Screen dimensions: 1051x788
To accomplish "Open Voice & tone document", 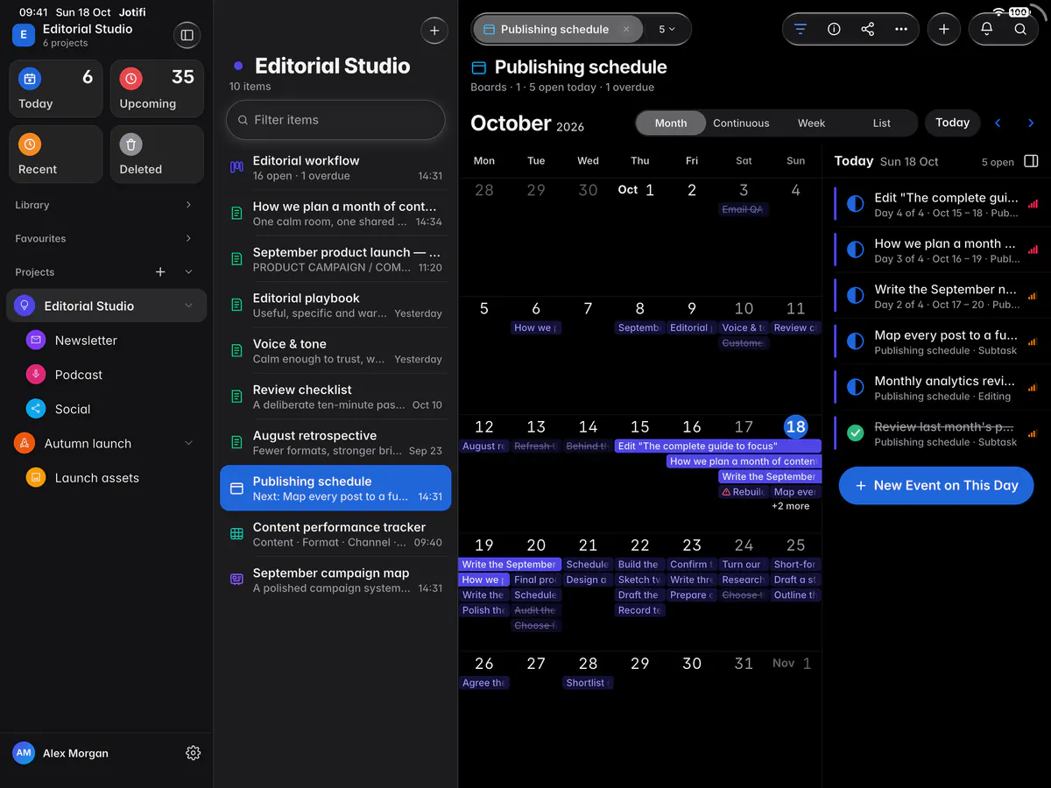I will (x=335, y=351).
